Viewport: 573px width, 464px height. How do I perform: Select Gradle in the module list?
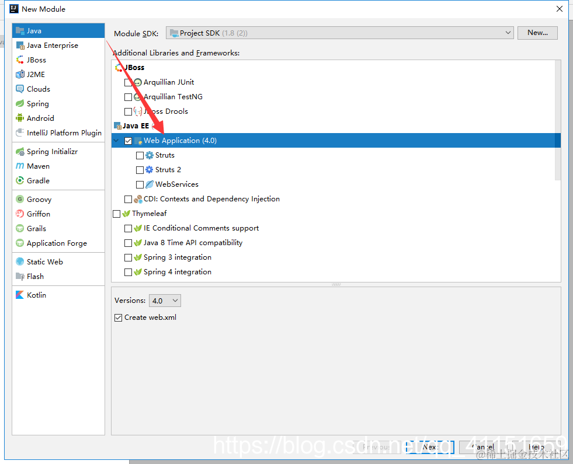58,181
